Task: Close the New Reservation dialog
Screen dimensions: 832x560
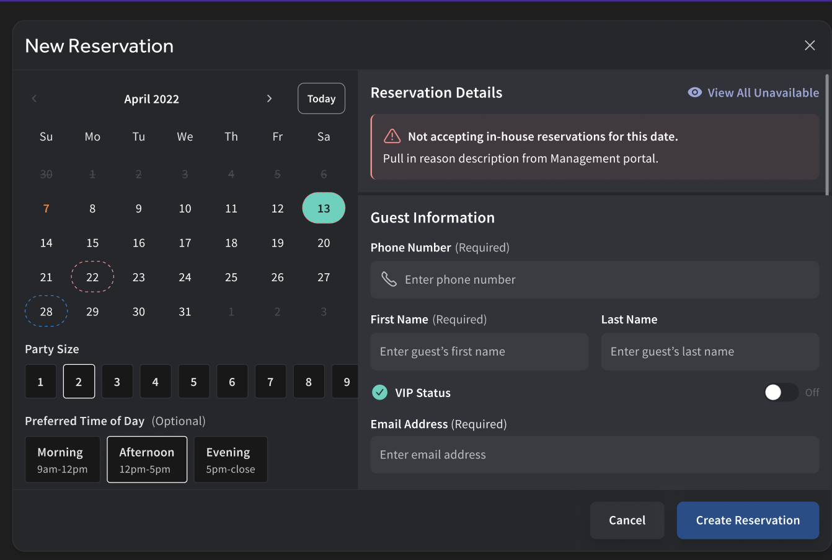Action: (x=809, y=46)
